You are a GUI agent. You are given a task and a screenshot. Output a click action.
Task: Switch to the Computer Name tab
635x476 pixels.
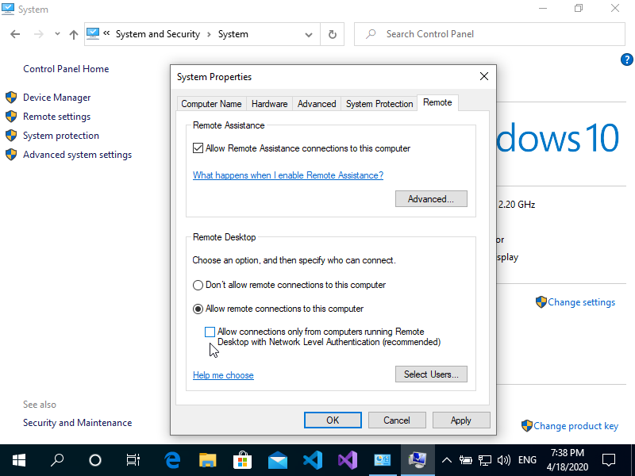coord(211,104)
